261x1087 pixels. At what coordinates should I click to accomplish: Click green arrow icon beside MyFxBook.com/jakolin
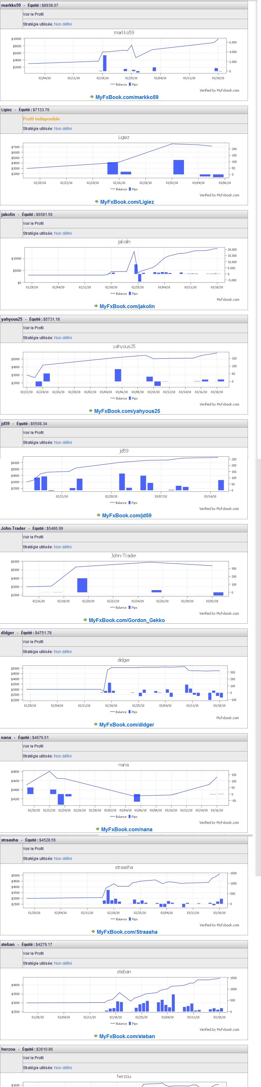click(96, 306)
